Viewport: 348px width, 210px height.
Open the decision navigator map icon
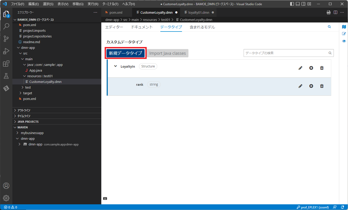tap(344, 27)
